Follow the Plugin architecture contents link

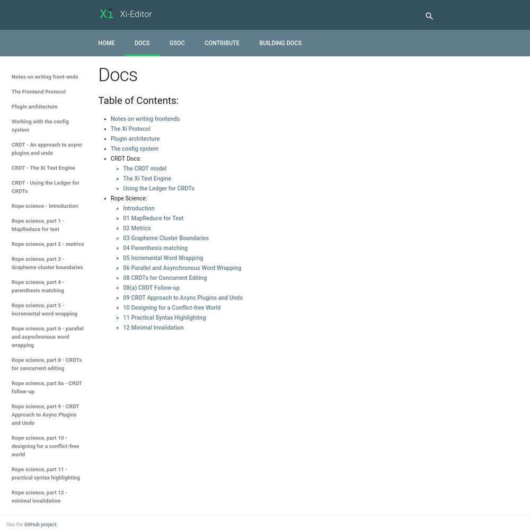click(135, 138)
